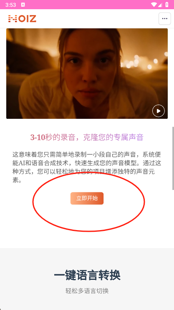Tap the 3:53 clock in the status bar
Screen dimensions: 174x310
click(11, 5)
